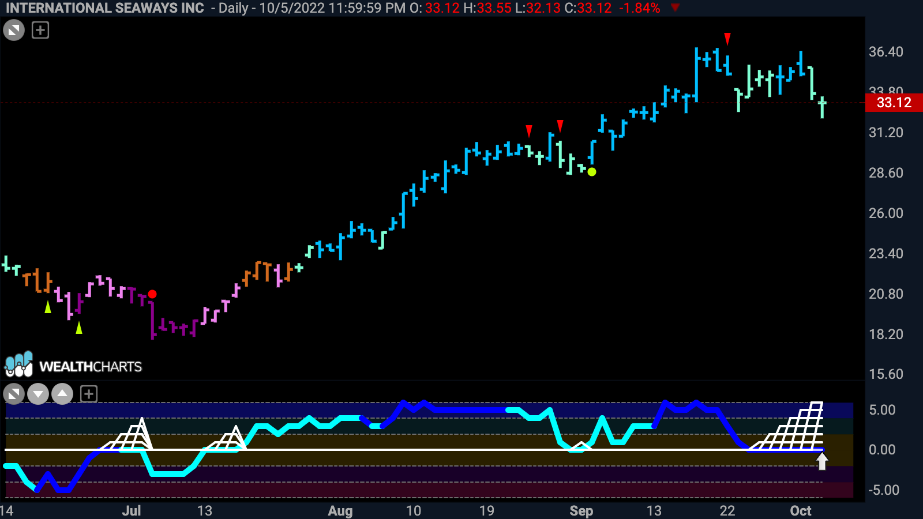Click the 18.20 price axis label
This screenshot has height=519, width=923.
pyautogui.click(x=886, y=334)
